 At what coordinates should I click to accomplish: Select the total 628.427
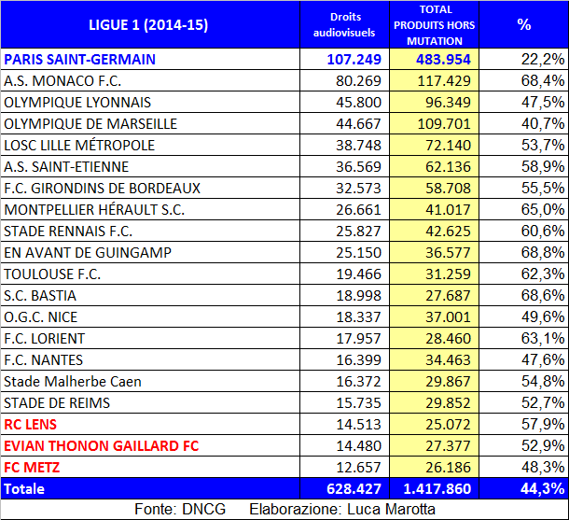point(354,489)
